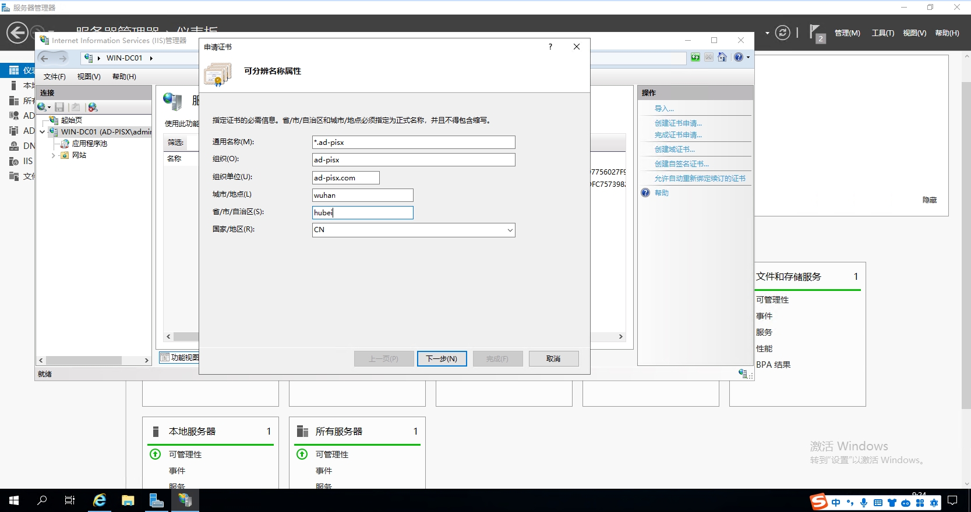The height and width of the screenshot is (512, 971).
Task: Open the 管理(M) menu
Action: pyautogui.click(x=847, y=33)
